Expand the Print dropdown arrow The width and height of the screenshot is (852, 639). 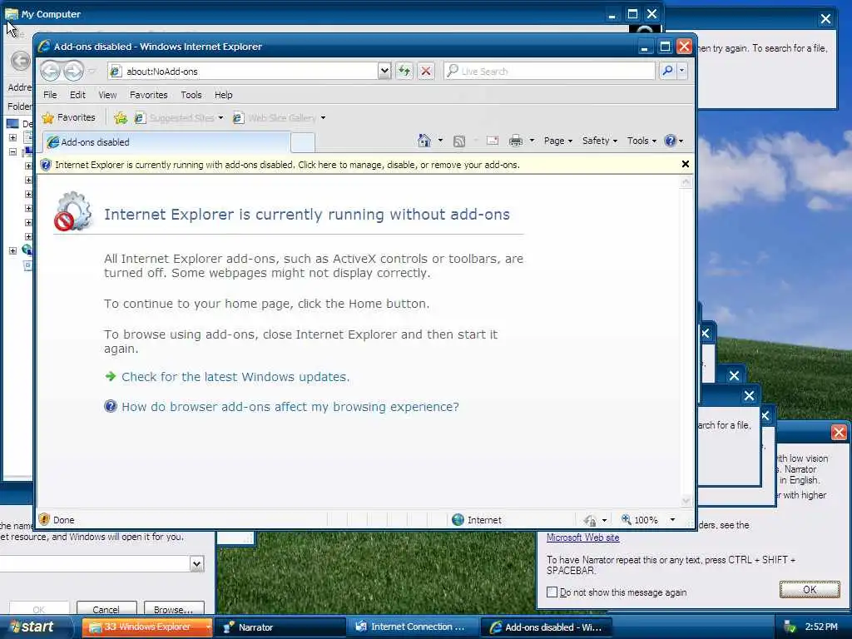(x=532, y=141)
